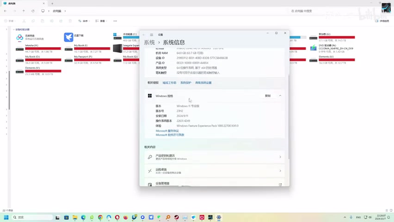
Task: Expand the 远程桌面 row chevron
Action: pyautogui.click(x=280, y=171)
